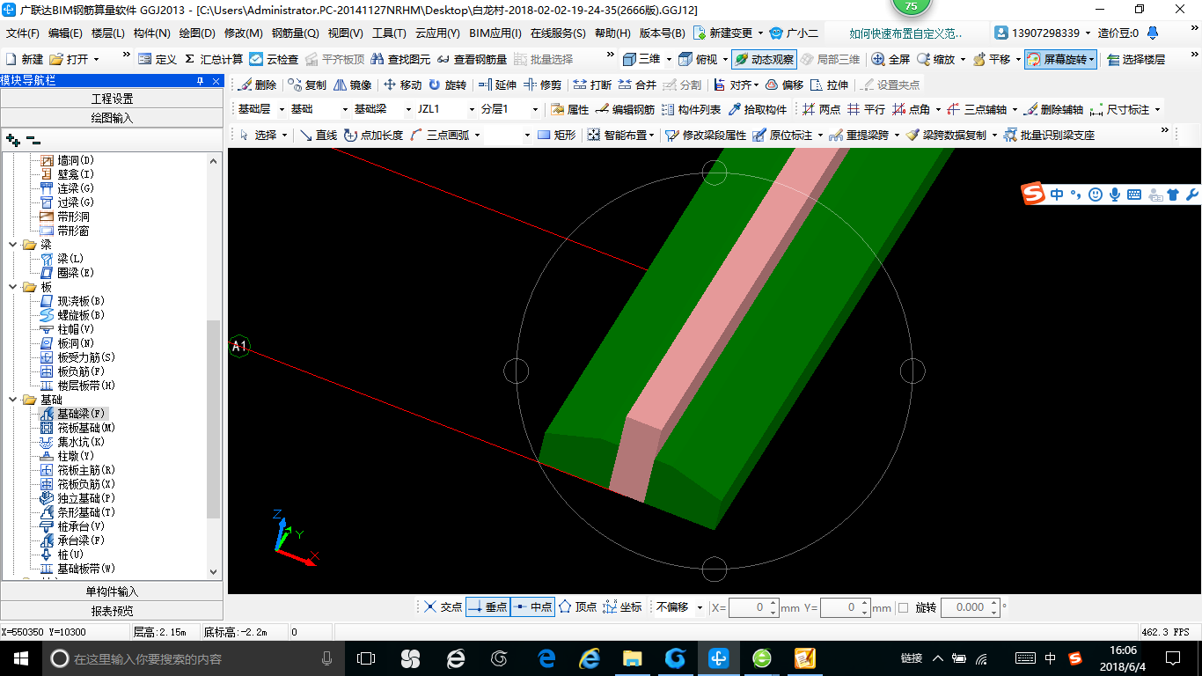Select the 复制 copy tool

[x=307, y=85]
